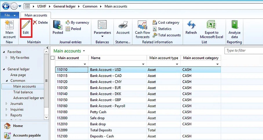Click the back navigation arrow
Image resolution: width=263 pixels, height=140 pixels.
pos(6,6)
